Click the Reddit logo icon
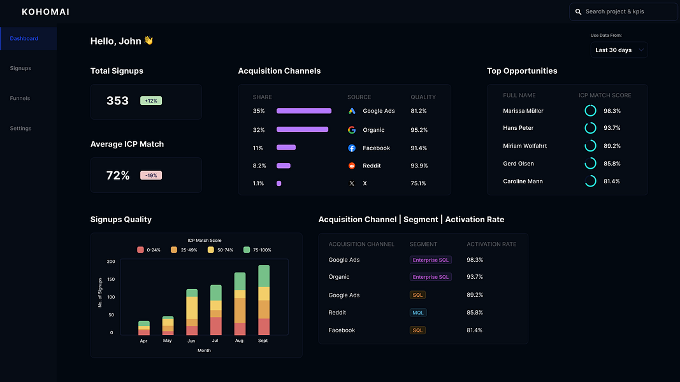 tap(352, 166)
